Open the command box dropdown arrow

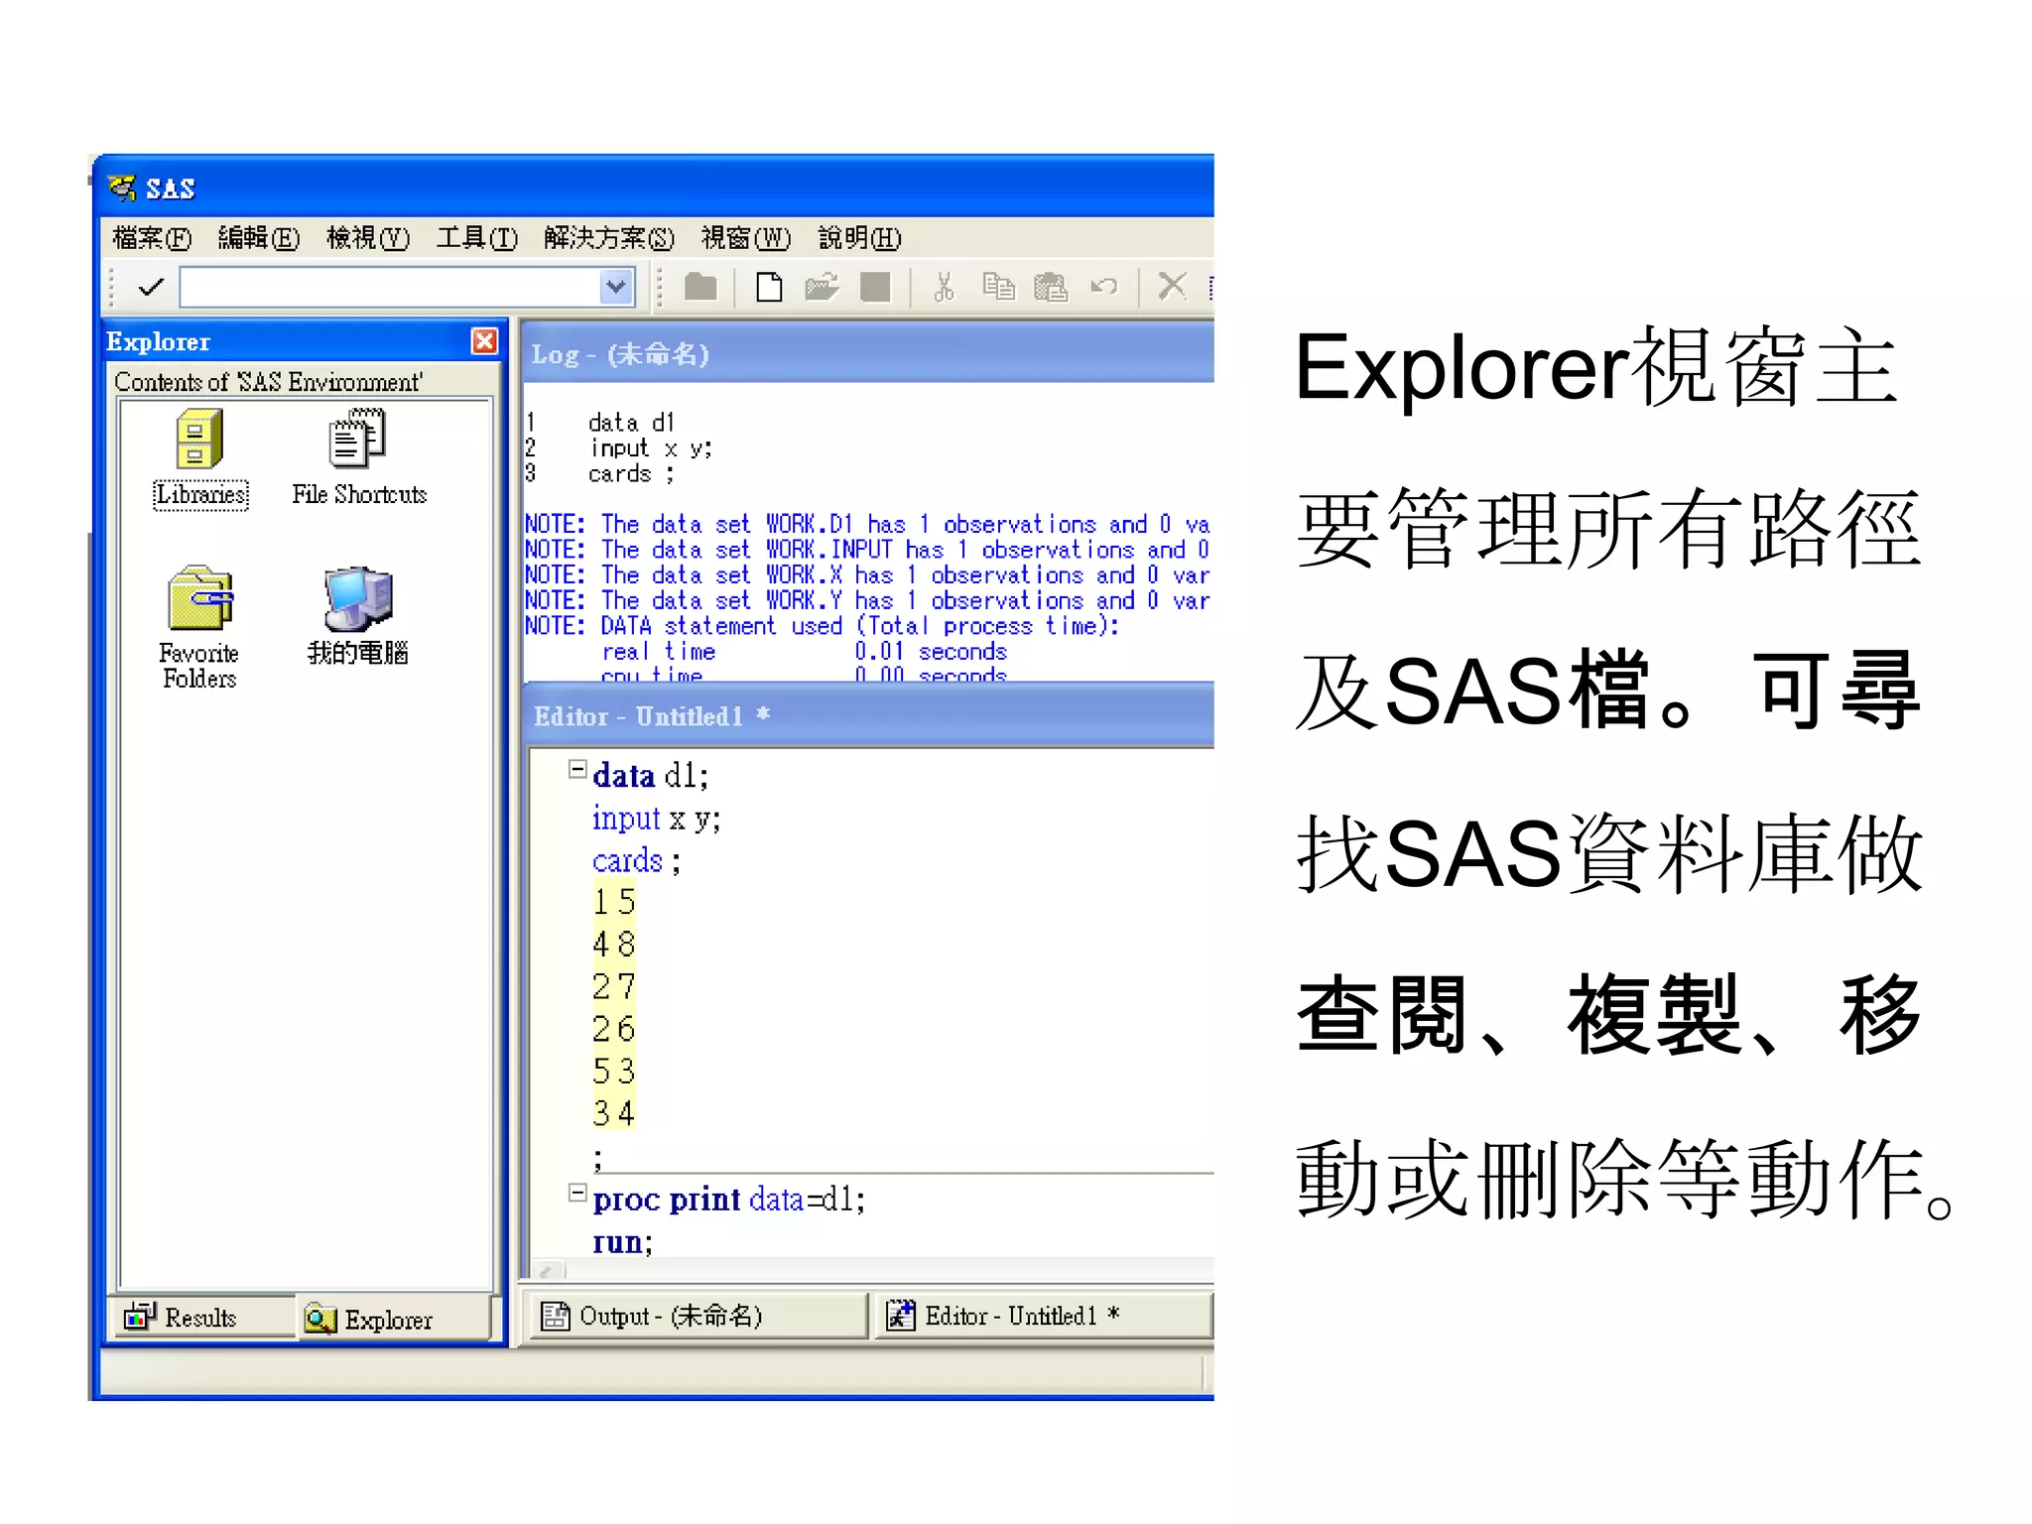(x=616, y=287)
